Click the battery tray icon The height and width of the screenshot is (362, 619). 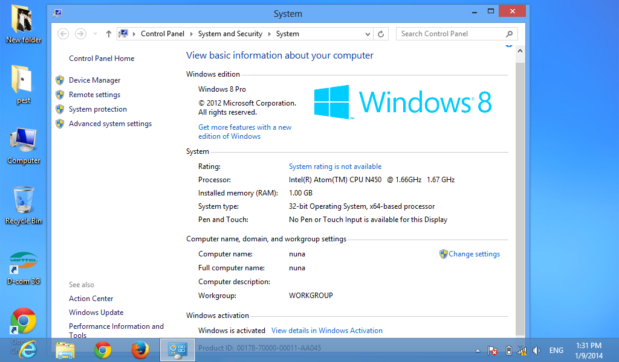[509, 351]
